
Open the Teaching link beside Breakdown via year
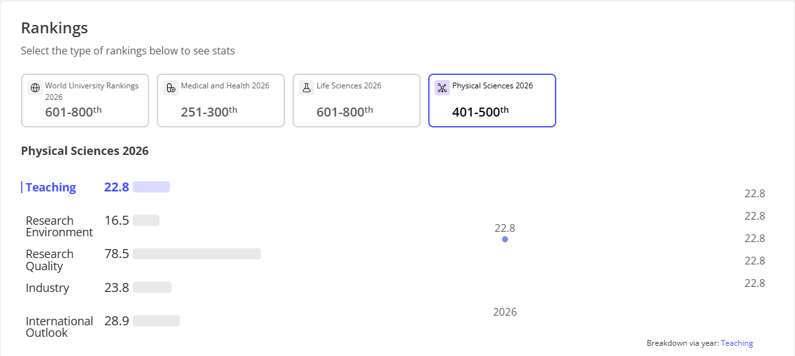point(737,343)
